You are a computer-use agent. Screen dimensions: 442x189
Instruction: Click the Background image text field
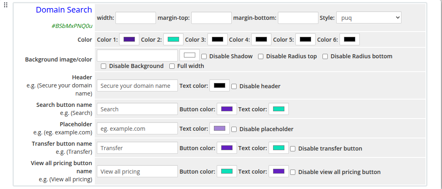pos(137,55)
